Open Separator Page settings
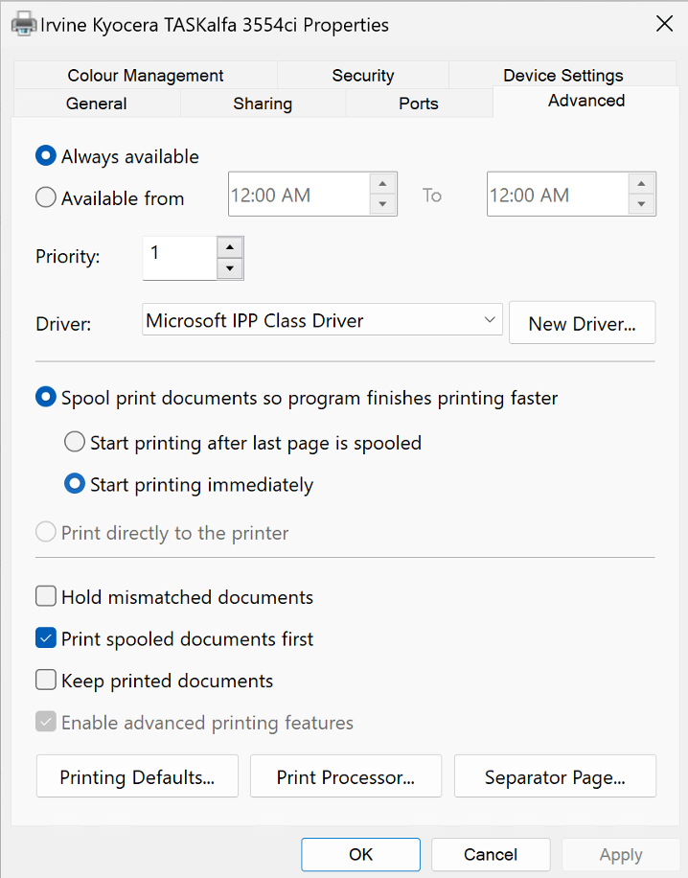The width and height of the screenshot is (688, 878). coord(555,776)
